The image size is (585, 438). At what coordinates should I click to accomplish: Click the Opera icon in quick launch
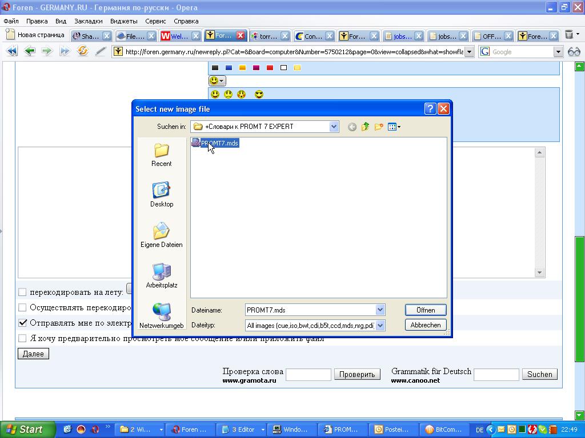pos(95,429)
